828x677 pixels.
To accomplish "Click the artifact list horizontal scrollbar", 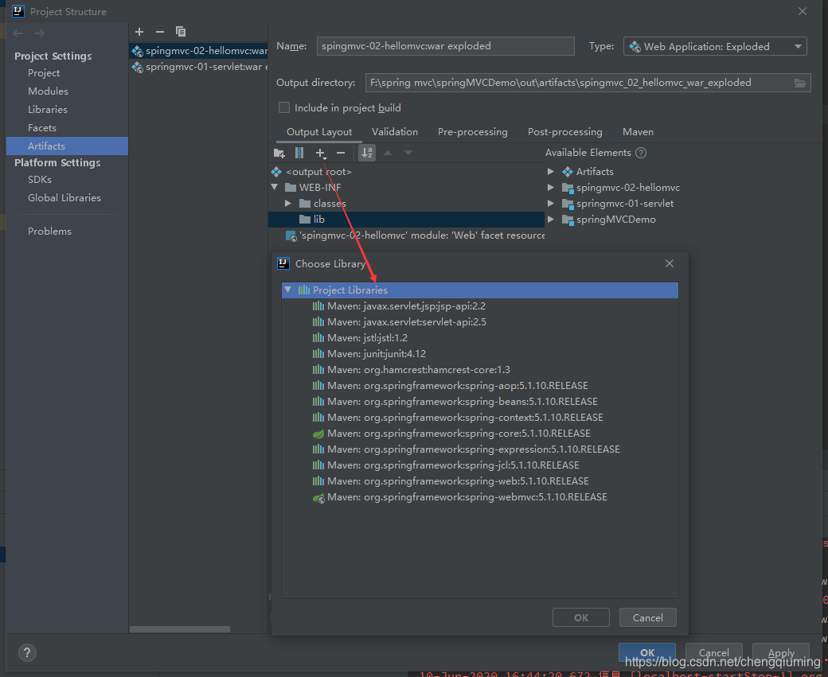I will tap(180, 629).
